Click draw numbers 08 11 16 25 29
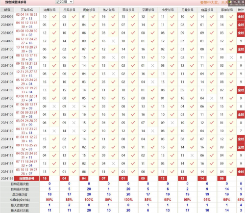The width and height of the screenshot is (245, 213). [27, 145]
